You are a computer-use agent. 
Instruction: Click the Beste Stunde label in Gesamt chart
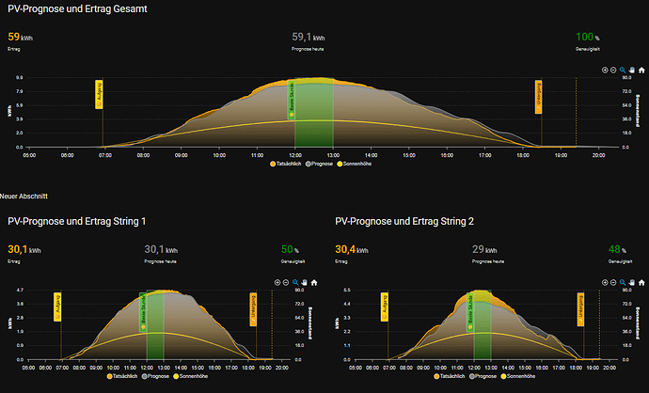(292, 101)
